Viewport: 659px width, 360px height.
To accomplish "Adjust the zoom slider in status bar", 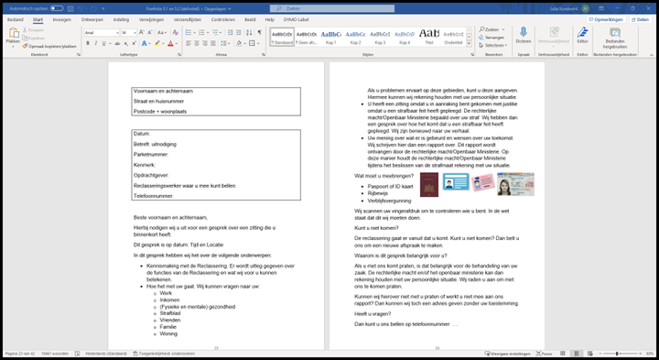I will 617,354.
